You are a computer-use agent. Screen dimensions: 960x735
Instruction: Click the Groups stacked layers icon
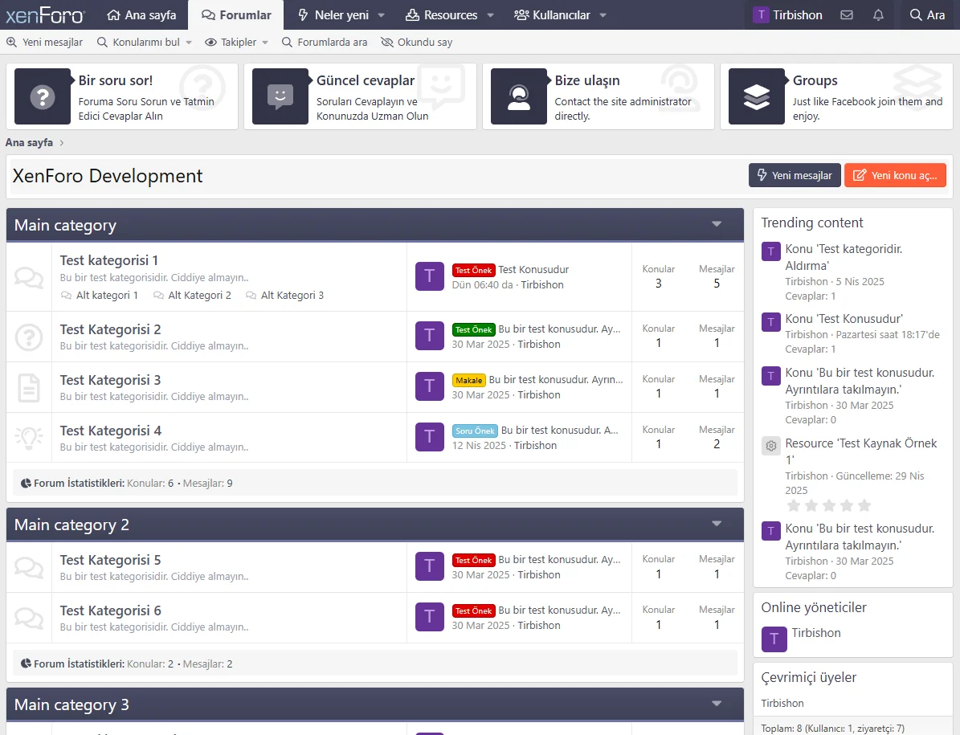tap(756, 96)
